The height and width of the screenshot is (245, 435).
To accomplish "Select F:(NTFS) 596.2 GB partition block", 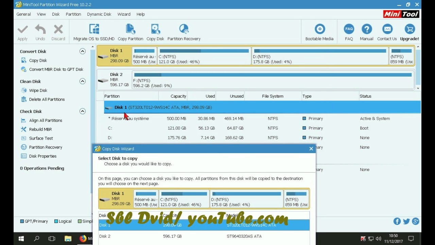I will [273, 80].
